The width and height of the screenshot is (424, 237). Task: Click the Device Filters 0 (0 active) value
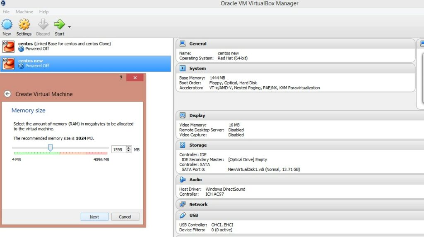pyautogui.click(x=222, y=230)
